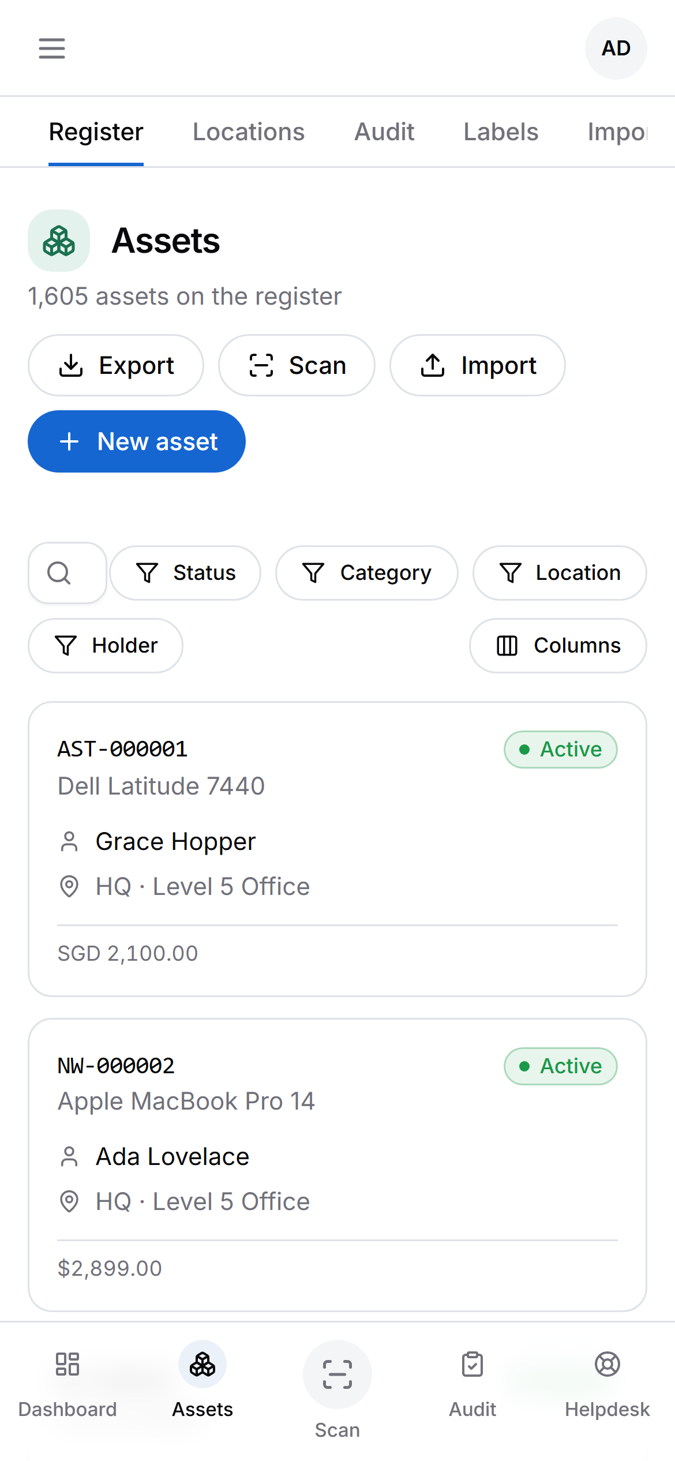The image size is (675, 1461).
Task: Open the Location filter dropdown
Action: 560,573
